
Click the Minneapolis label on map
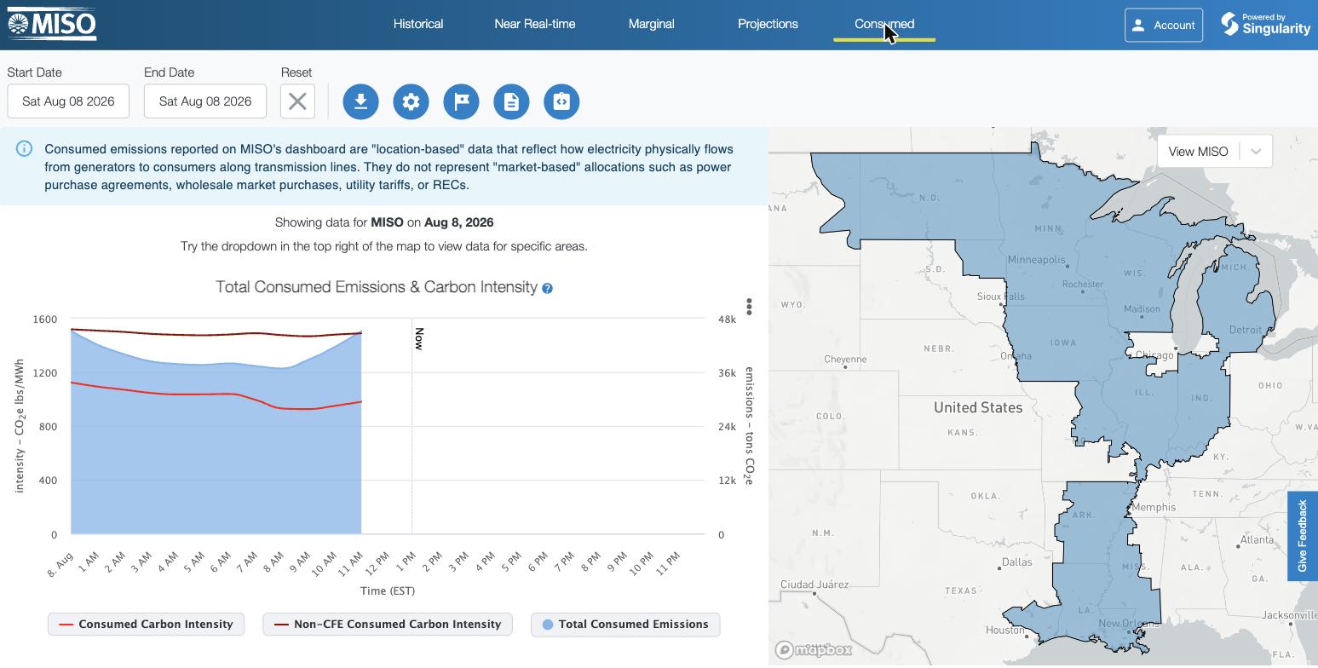click(1036, 260)
